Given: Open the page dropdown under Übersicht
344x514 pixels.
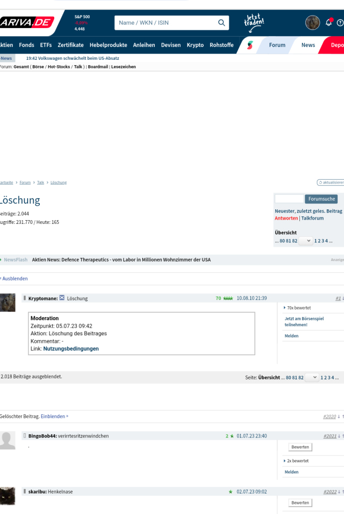Looking at the screenshot, I should tap(306, 241).
